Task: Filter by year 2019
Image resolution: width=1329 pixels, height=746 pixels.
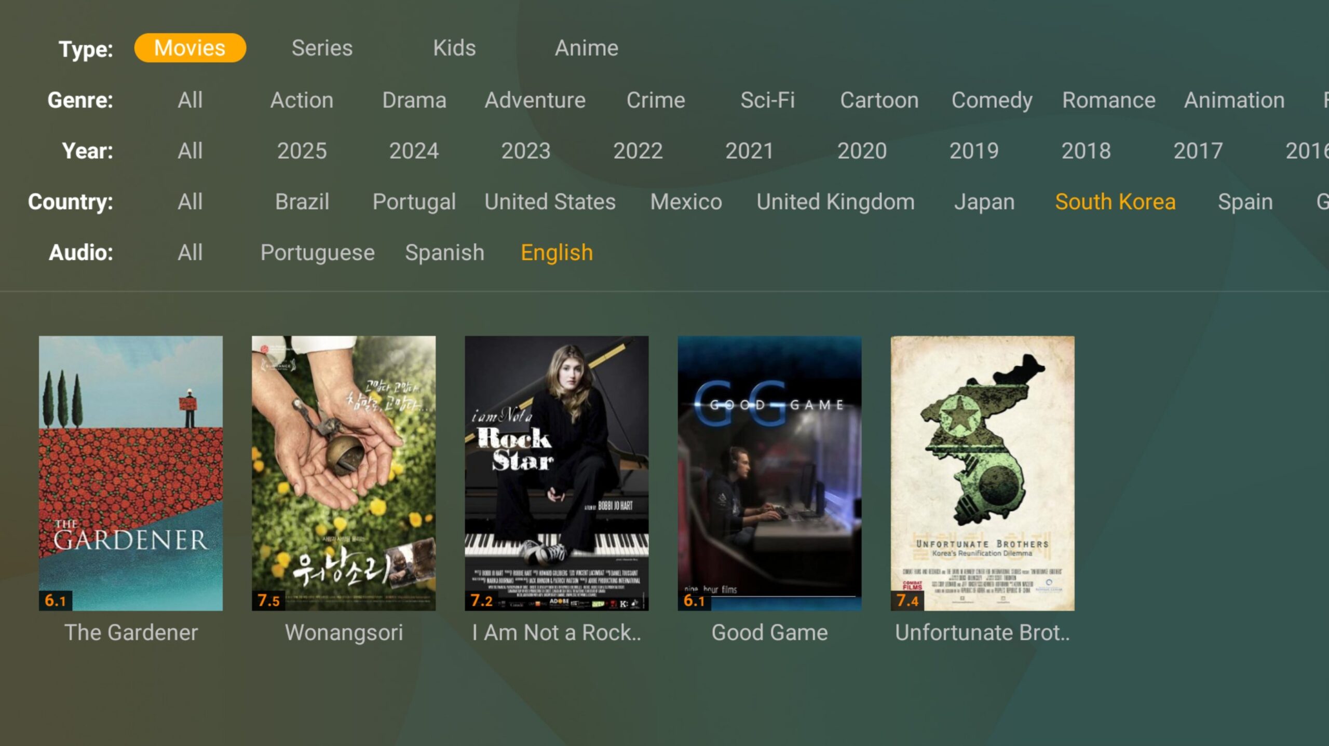Action: pyautogui.click(x=974, y=150)
